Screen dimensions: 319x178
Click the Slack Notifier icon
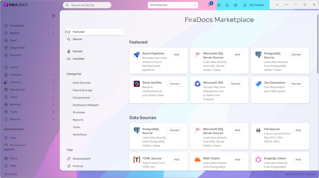click(137, 84)
